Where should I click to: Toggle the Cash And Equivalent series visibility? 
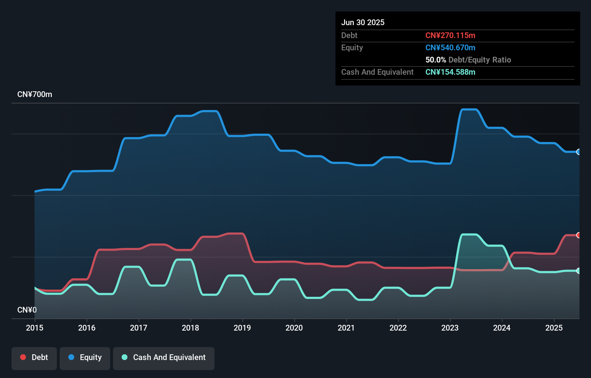[163, 358]
